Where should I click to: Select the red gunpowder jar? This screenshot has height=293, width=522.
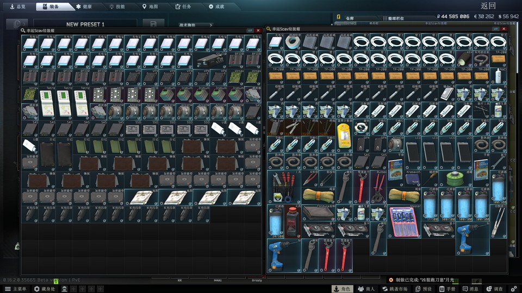click(x=293, y=221)
